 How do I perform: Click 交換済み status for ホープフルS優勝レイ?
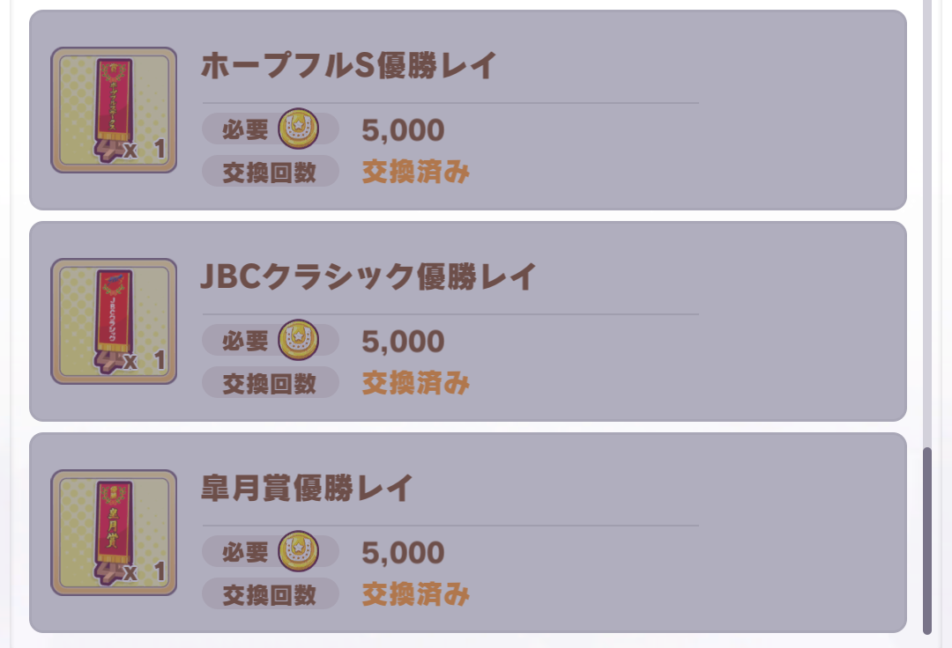pos(415,172)
